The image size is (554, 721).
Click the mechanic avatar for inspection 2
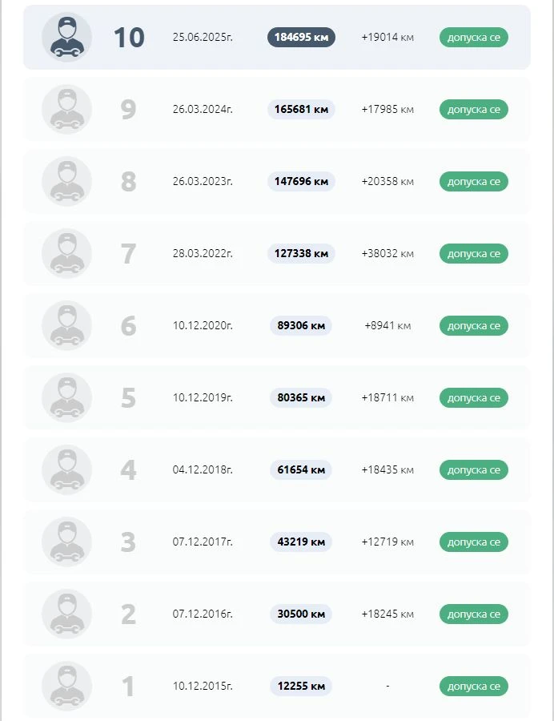(x=66, y=614)
